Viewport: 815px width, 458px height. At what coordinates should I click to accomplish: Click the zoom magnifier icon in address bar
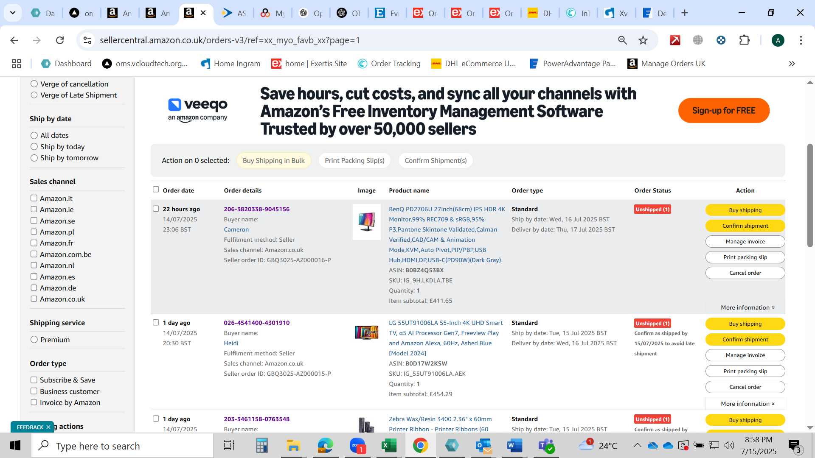(622, 40)
